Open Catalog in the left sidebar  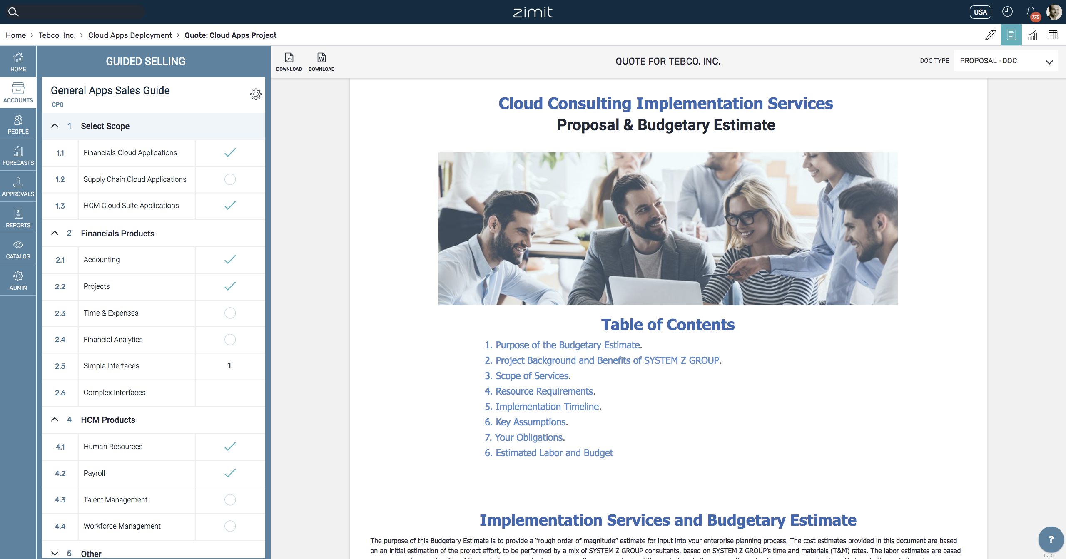[x=18, y=249]
